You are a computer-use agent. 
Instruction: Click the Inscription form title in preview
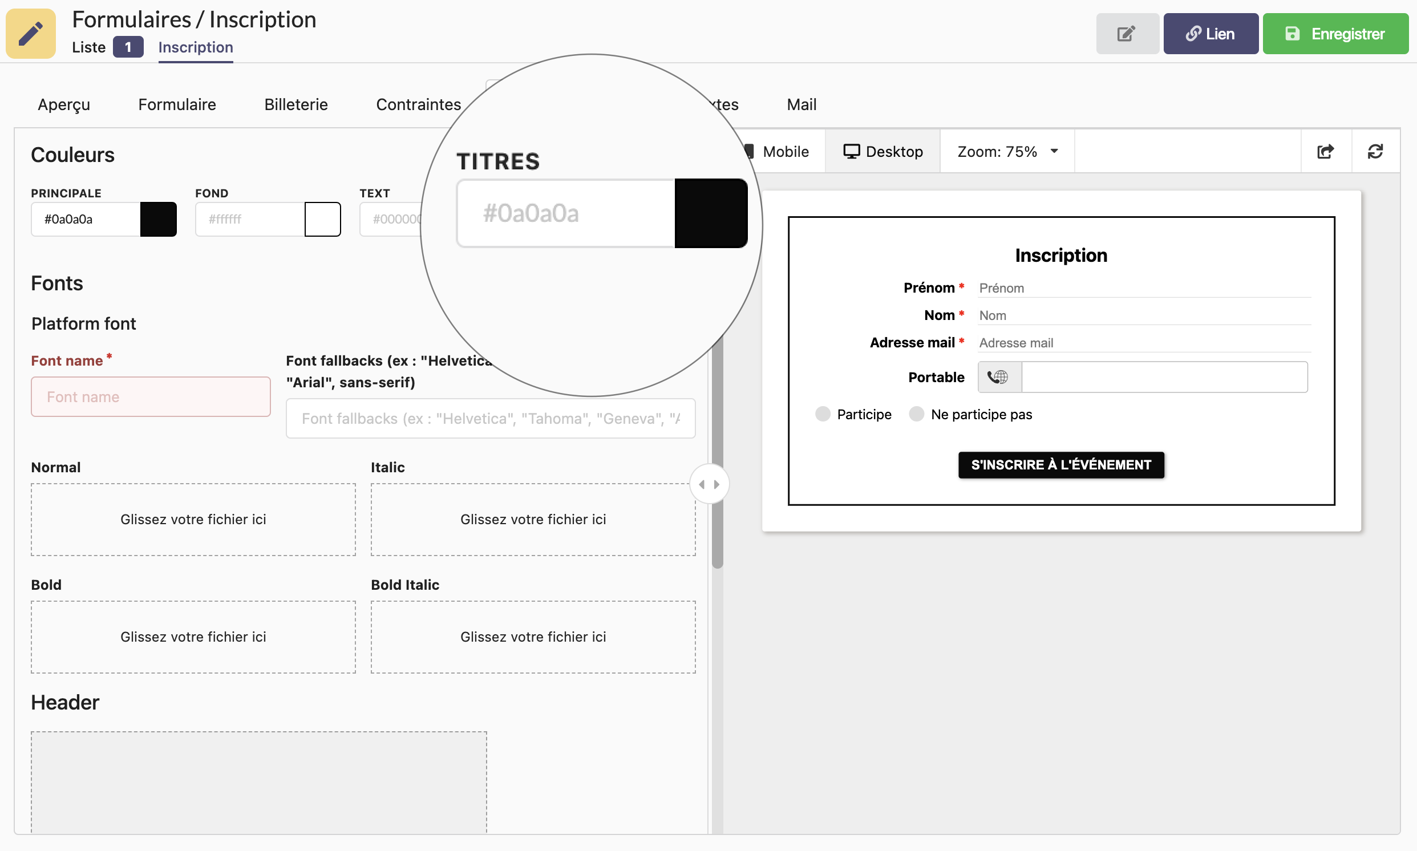coord(1061,255)
